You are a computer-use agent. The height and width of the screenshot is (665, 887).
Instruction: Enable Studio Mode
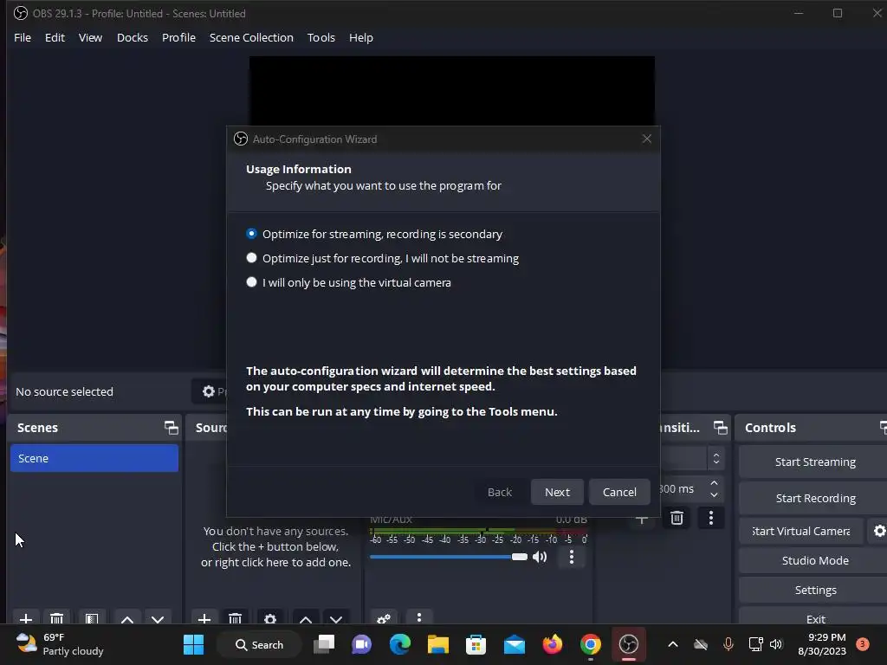(814, 560)
